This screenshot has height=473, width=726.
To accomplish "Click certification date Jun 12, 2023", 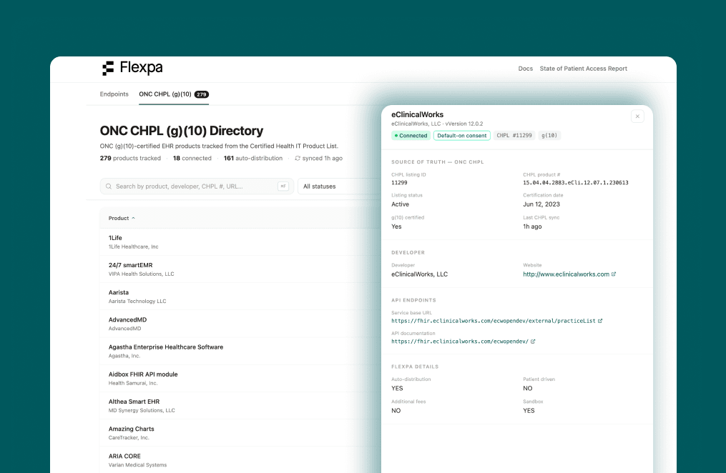I will (541, 204).
